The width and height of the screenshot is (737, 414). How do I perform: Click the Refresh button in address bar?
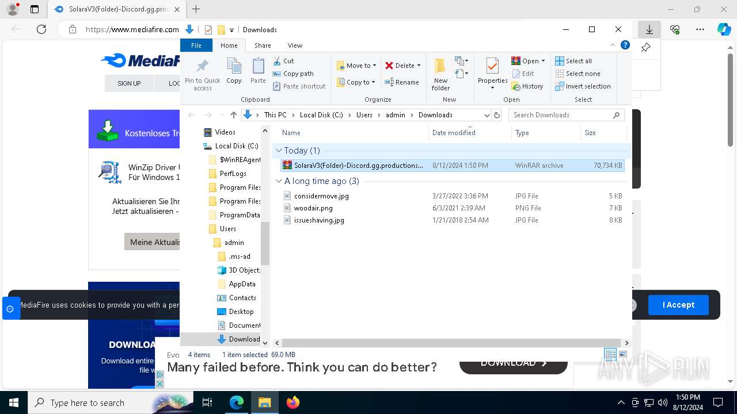[x=497, y=115]
